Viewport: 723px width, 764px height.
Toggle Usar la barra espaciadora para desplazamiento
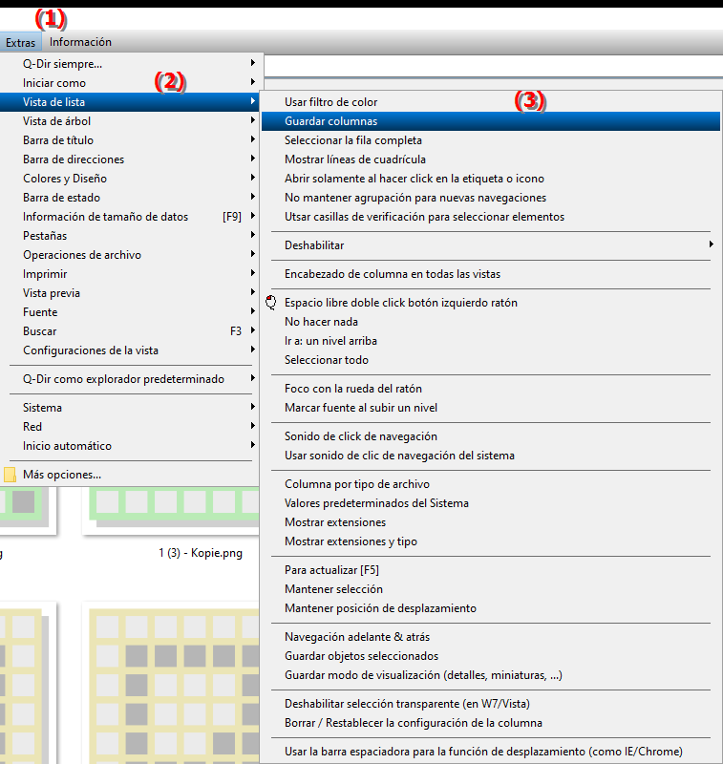tap(491, 752)
